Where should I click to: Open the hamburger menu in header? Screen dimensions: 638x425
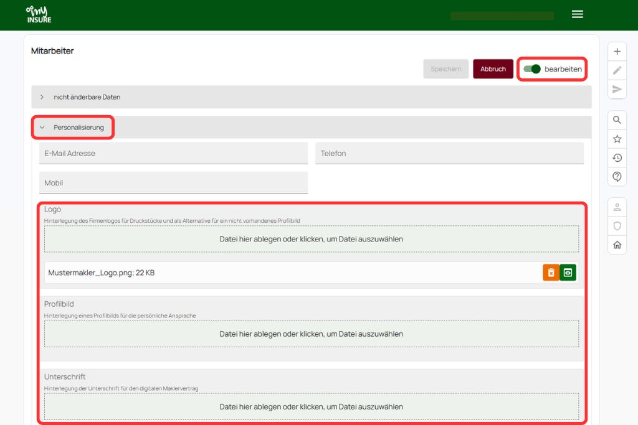[578, 14]
